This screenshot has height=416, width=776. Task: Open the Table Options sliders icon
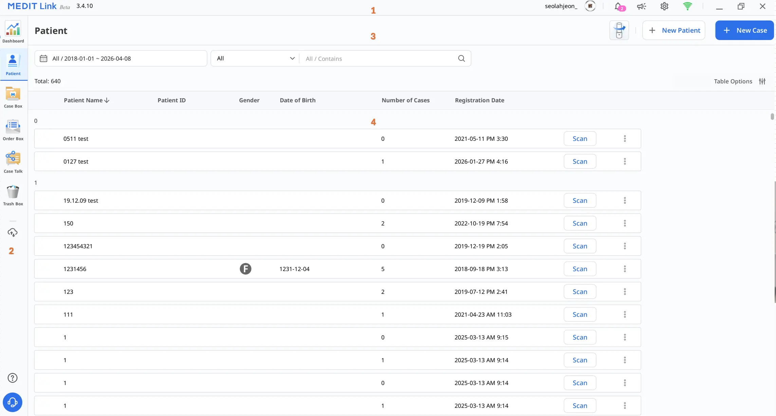click(x=762, y=81)
